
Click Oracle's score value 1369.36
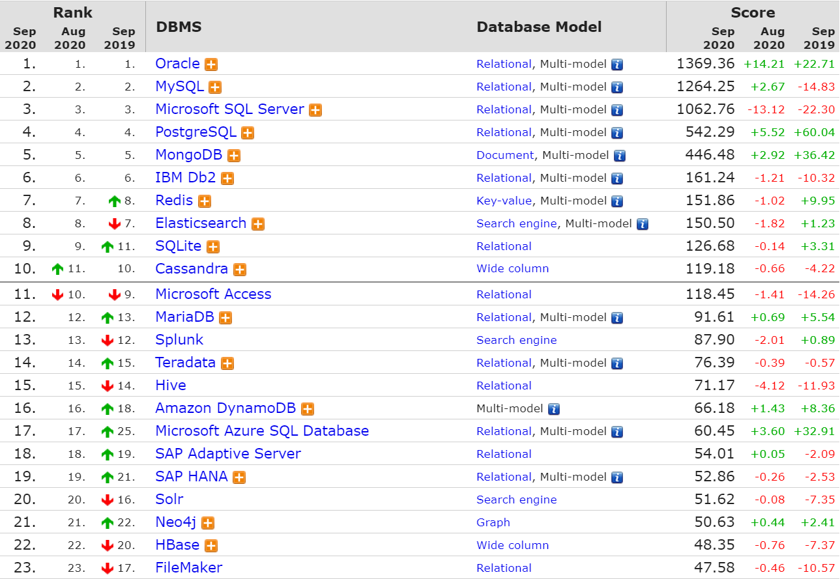(706, 64)
